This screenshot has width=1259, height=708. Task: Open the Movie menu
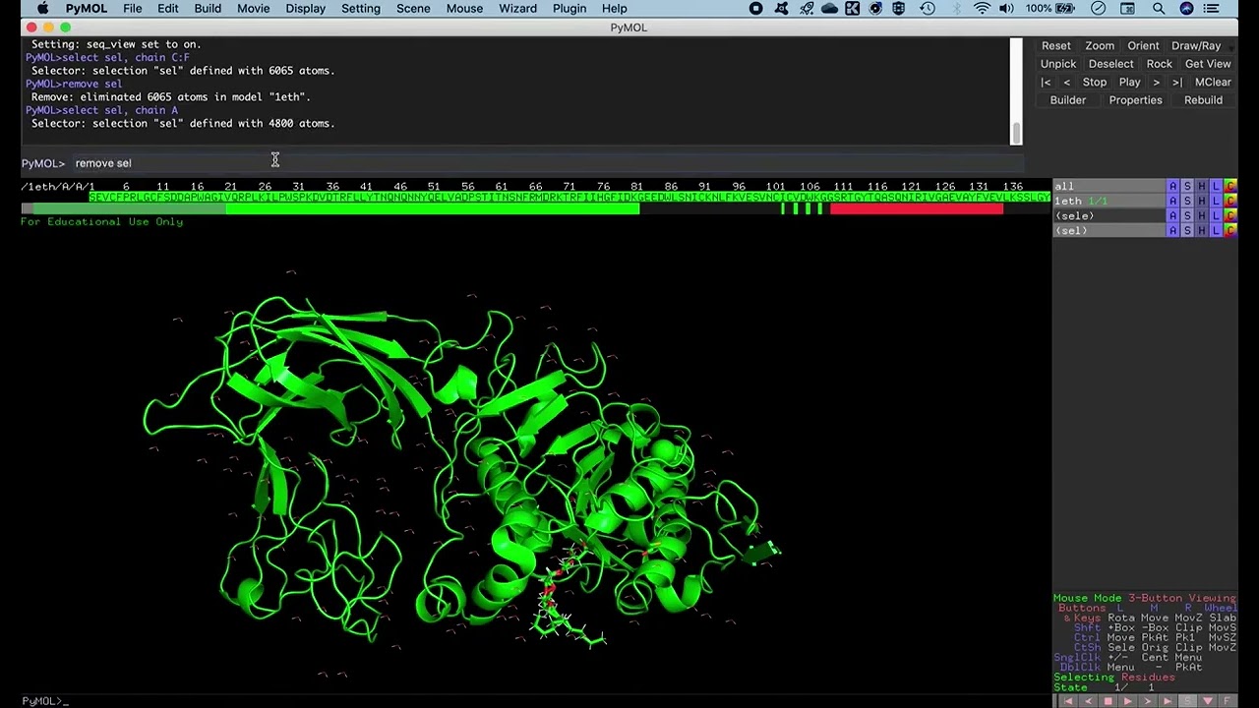coord(253,9)
